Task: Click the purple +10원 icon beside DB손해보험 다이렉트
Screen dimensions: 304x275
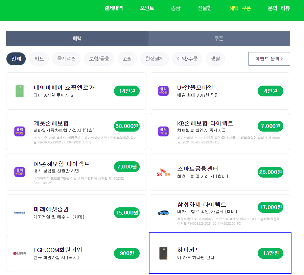Action: coord(20,172)
